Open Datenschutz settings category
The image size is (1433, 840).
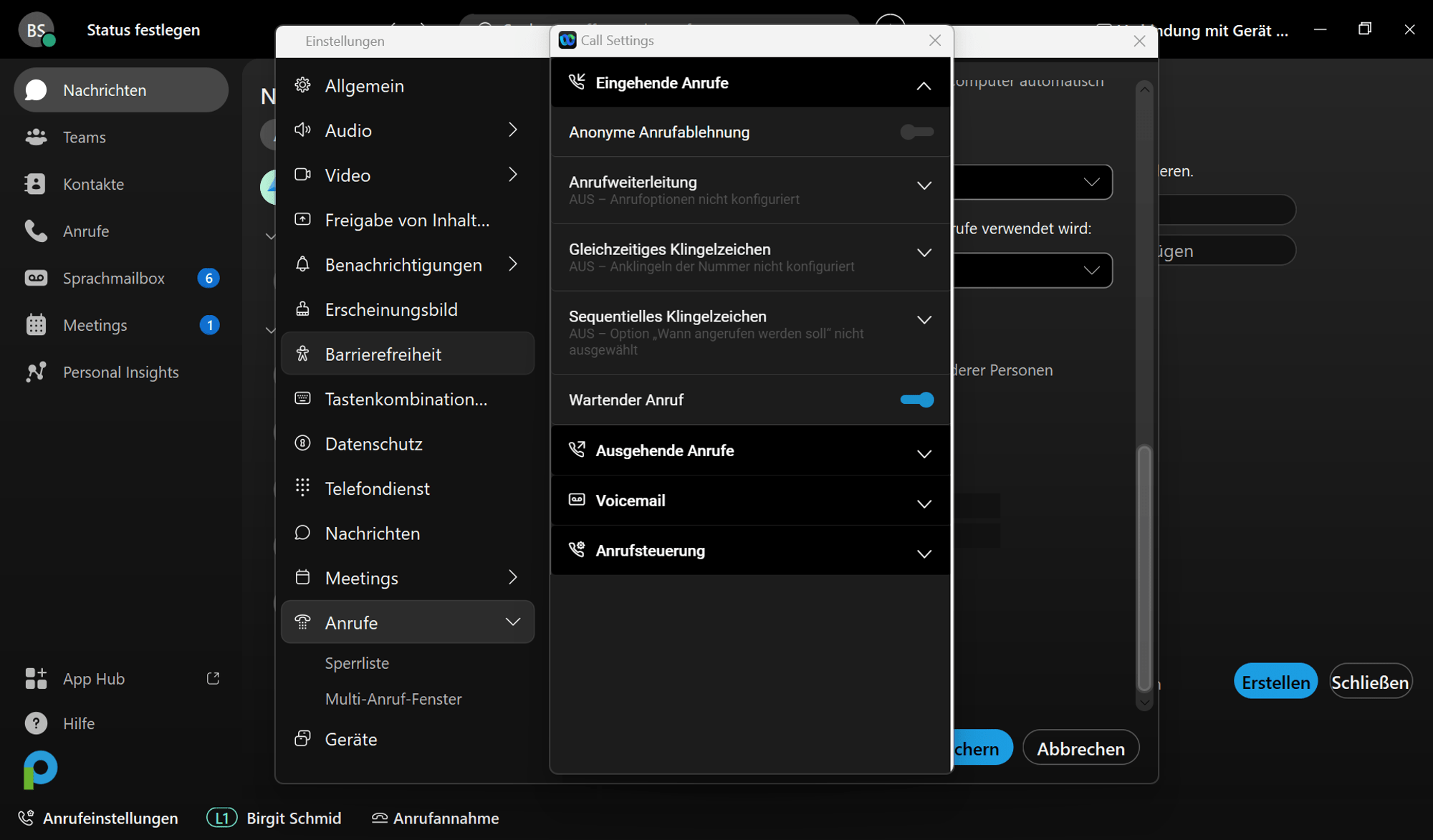[x=373, y=443]
